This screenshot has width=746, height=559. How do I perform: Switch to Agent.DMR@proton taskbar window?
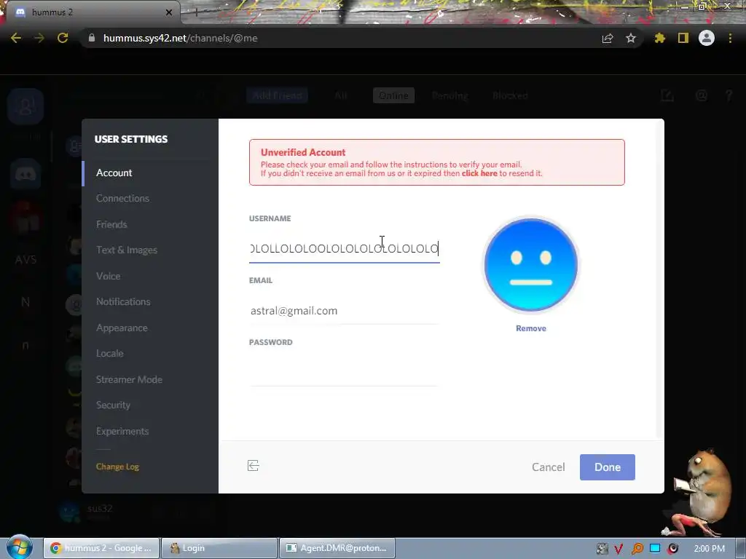[x=337, y=548]
